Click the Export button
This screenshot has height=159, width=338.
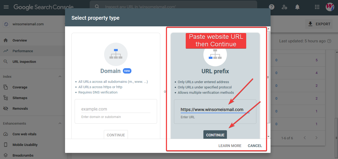319,24
